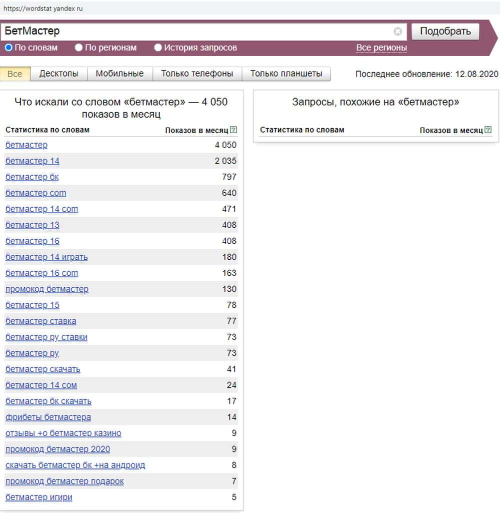The height and width of the screenshot is (513, 500).
Task: Click the '471' monthly shows value
Action: point(229,209)
